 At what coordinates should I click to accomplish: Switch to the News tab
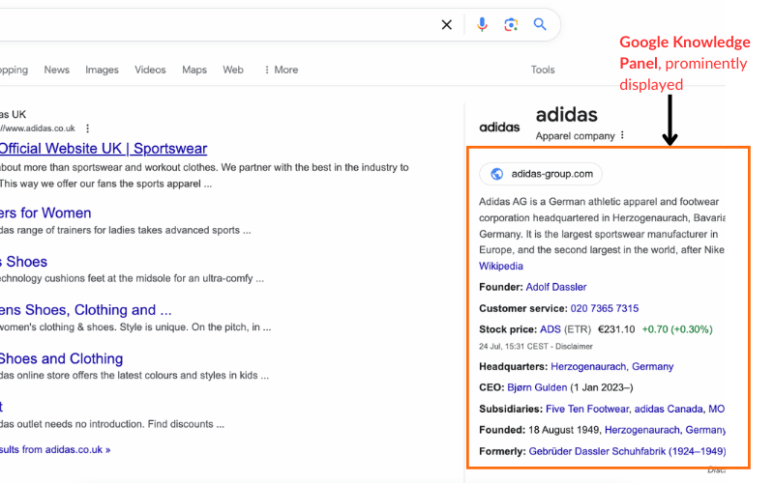57,70
